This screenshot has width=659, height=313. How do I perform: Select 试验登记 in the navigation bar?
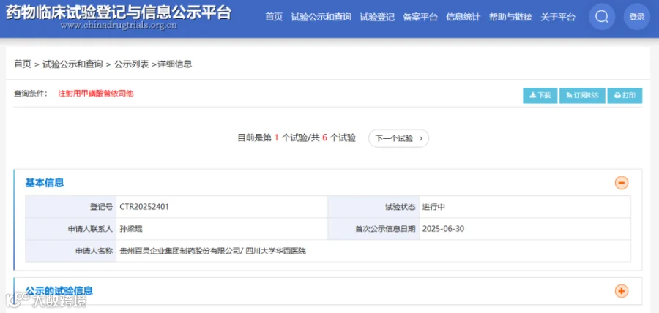click(x=377, y=18)
